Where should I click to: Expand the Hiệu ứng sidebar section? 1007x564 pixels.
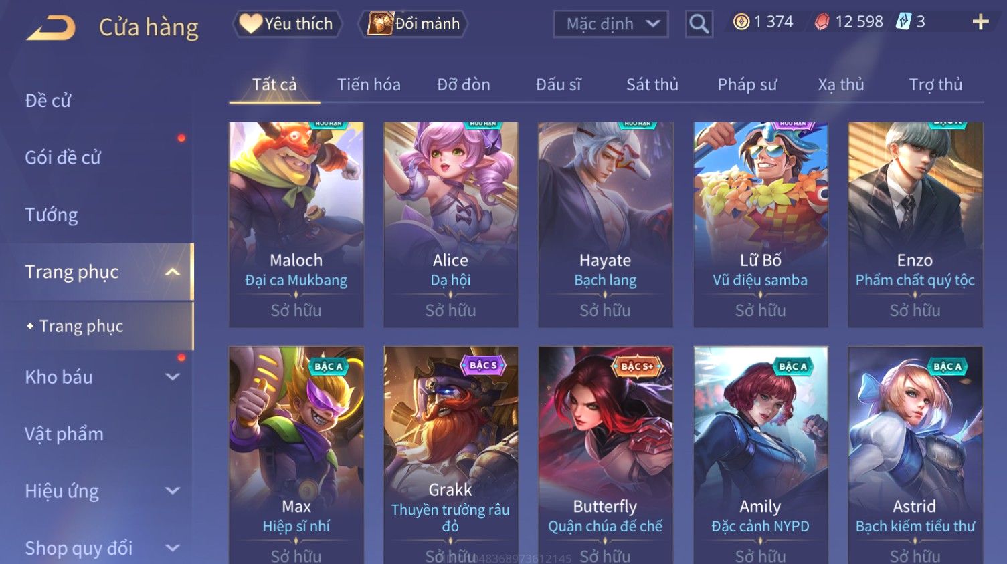pos(172,491)
